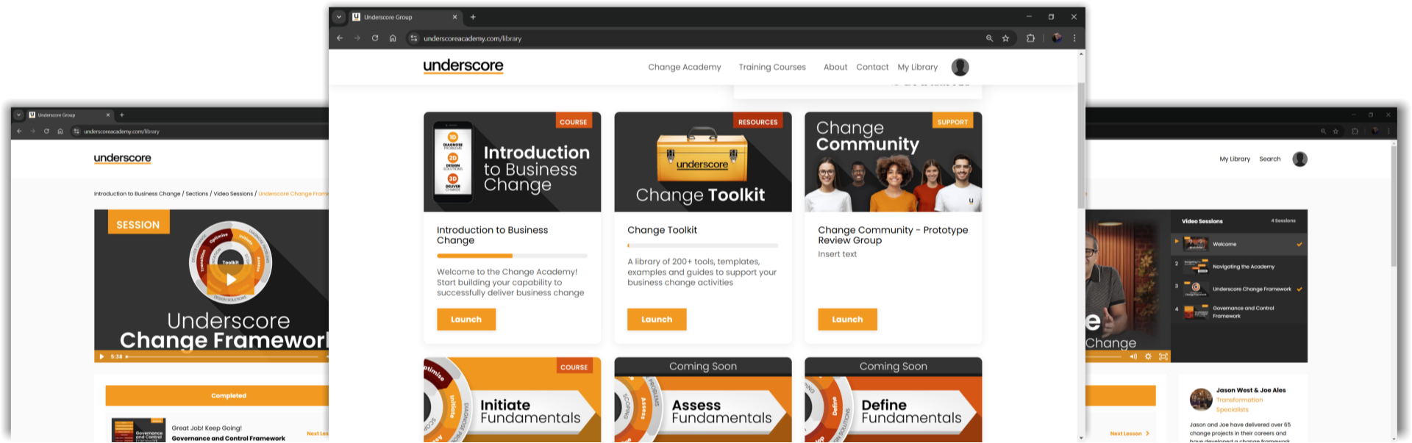The height and width of the screenshot is (443, 1412).
Task: Select Navigating the Academy session in right window
Action: pyautogui.click(x=1239, y=266)
